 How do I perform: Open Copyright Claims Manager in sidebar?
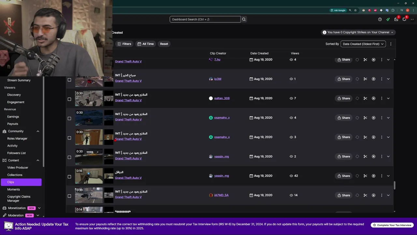pyautogui.click(x=19, y=199)
